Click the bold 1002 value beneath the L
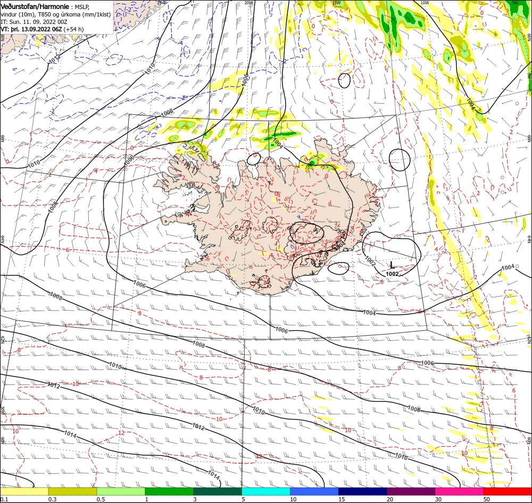The width and height of the screenshot is (532, 503). click(x=392, y=274)
